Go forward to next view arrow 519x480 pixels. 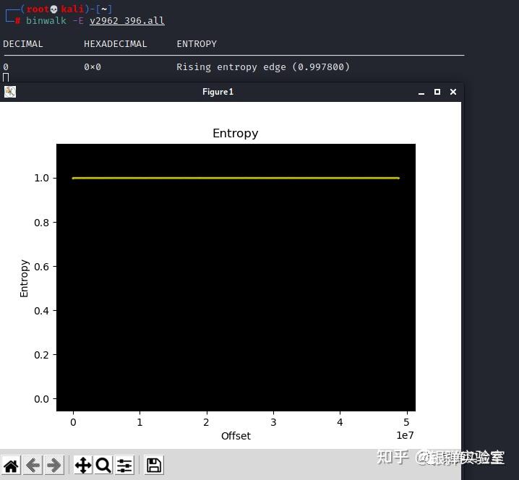pyautogui.click(x=54, y=466)
